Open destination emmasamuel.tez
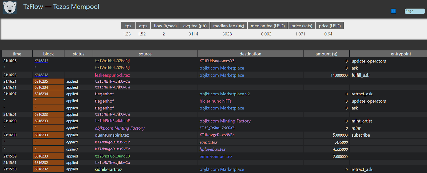This screenshot has height=173, width=427. (x=216, y=156)
